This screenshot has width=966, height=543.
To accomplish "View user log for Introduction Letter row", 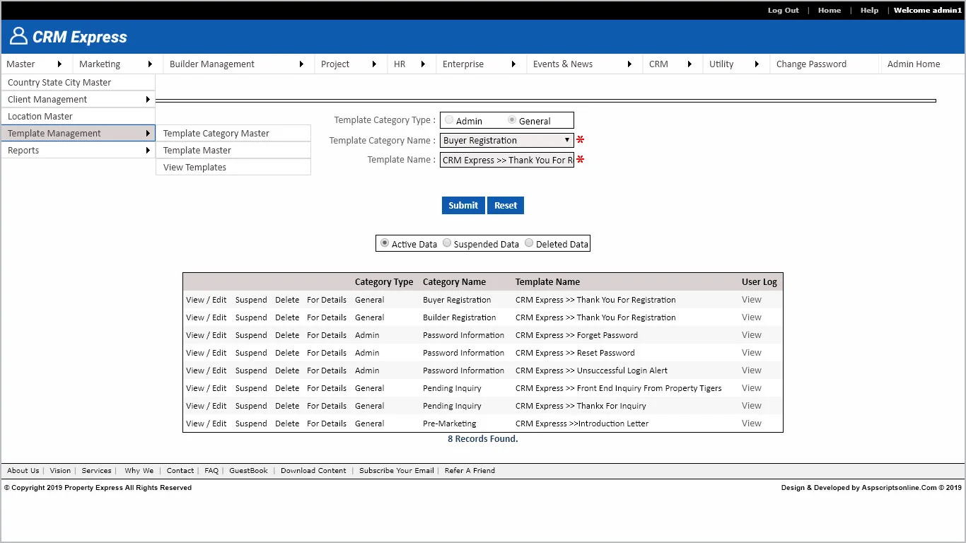I will pos(752,424).
